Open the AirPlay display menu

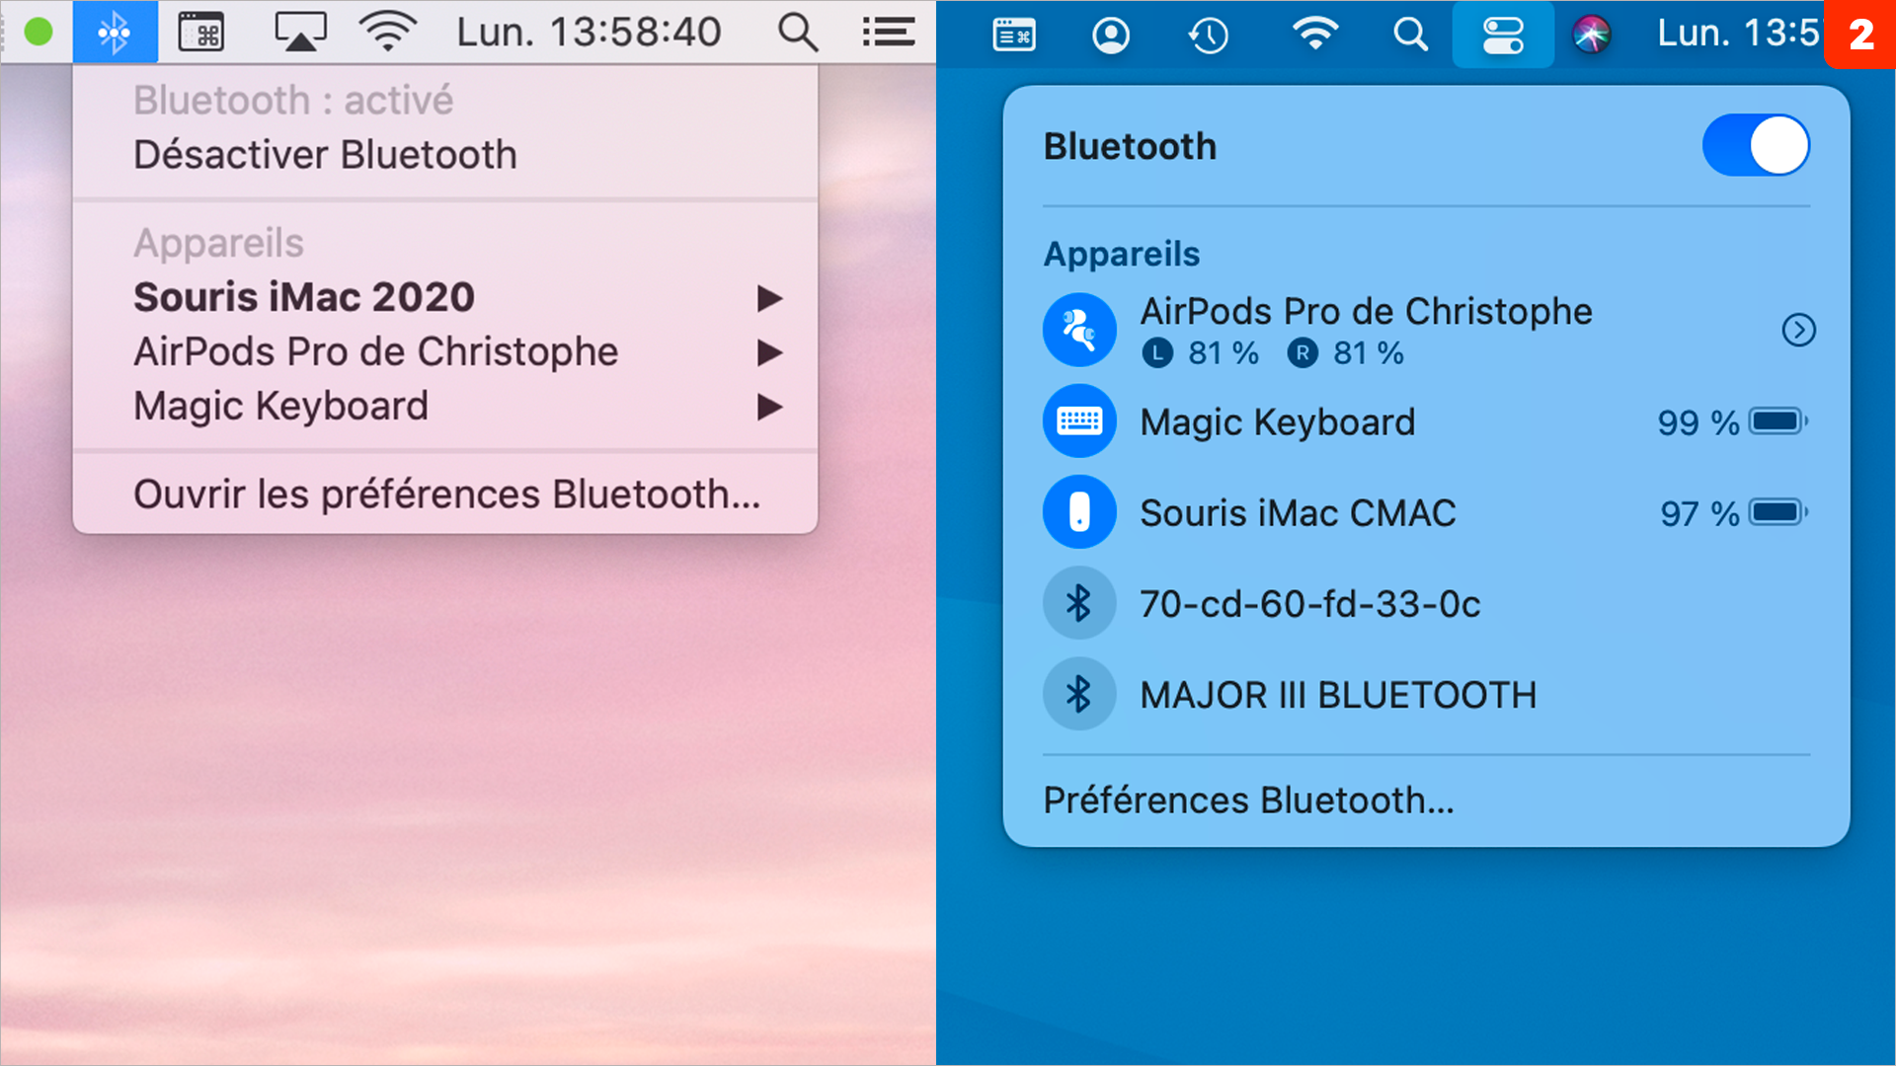coord(300,33)
